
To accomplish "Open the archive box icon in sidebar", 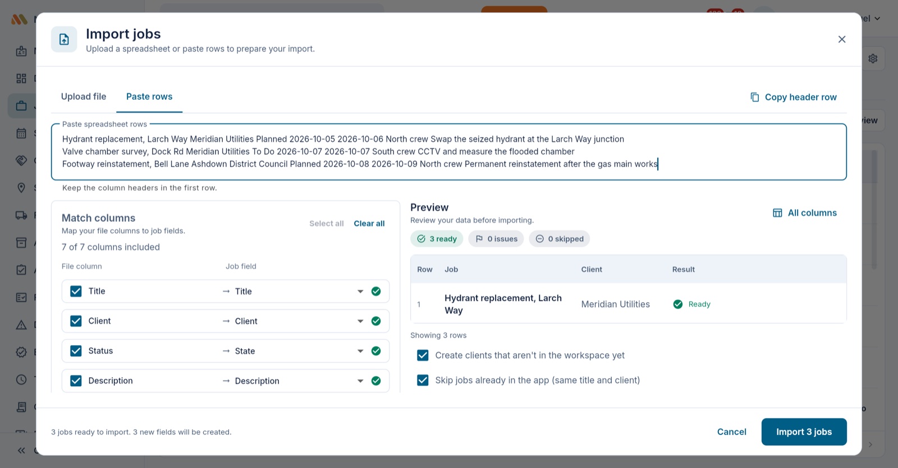I will pos(21,242).
